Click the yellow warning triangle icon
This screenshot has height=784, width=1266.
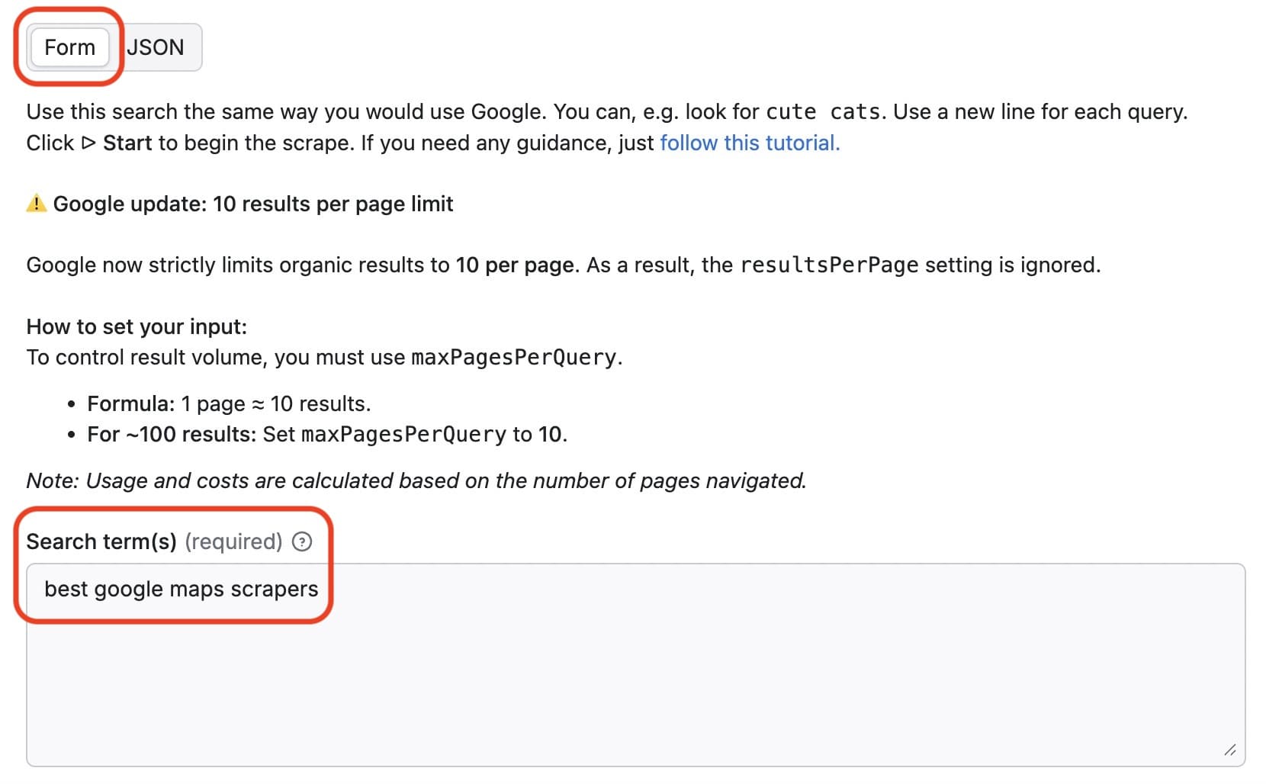37,204
